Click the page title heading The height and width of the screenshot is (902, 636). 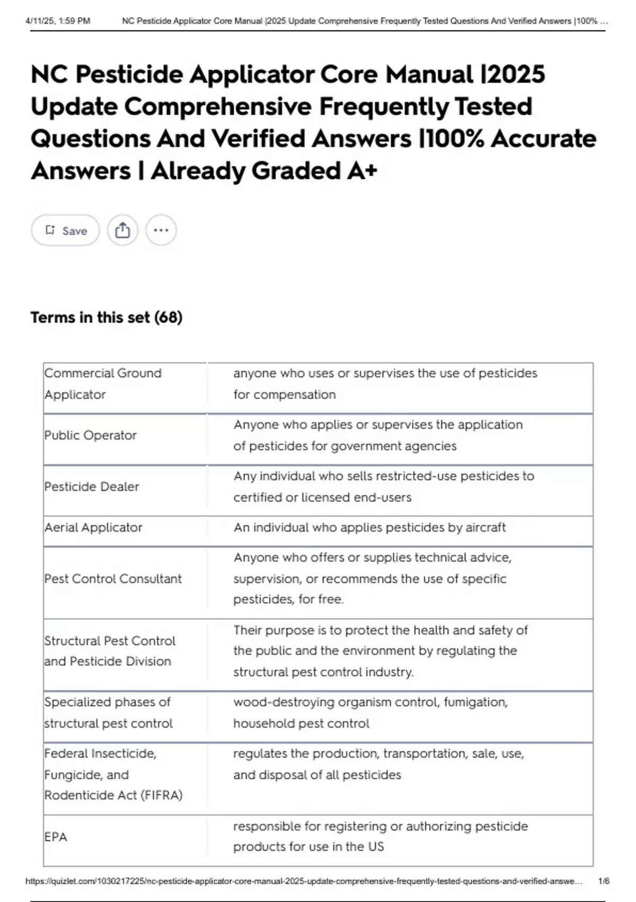click(x=313, y=122)
